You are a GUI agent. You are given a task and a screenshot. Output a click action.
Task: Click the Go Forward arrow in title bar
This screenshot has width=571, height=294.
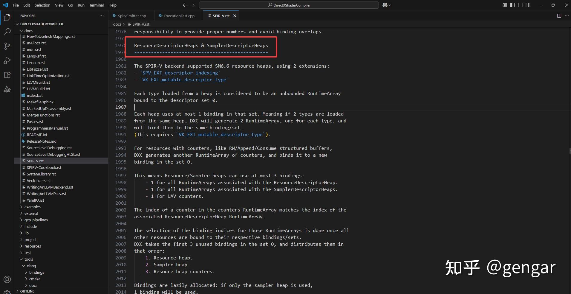click(x=192, y=5)
